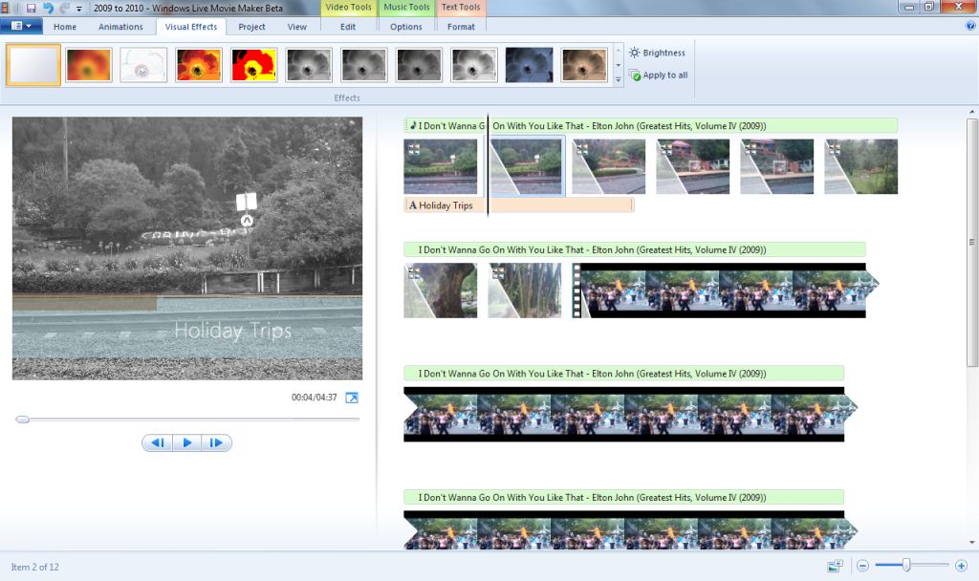The height and width of the screenshot is (581, 979).
Task: Play the movie preview
Action: pyautogui.click(x=186, y=442)
